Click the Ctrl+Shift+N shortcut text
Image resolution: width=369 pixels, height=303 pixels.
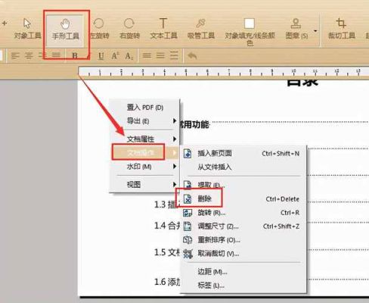pos(281,153)
